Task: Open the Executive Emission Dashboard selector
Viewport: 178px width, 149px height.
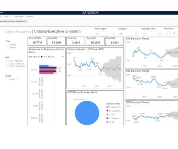Action: pyautogui.click(x=13, y=21)
